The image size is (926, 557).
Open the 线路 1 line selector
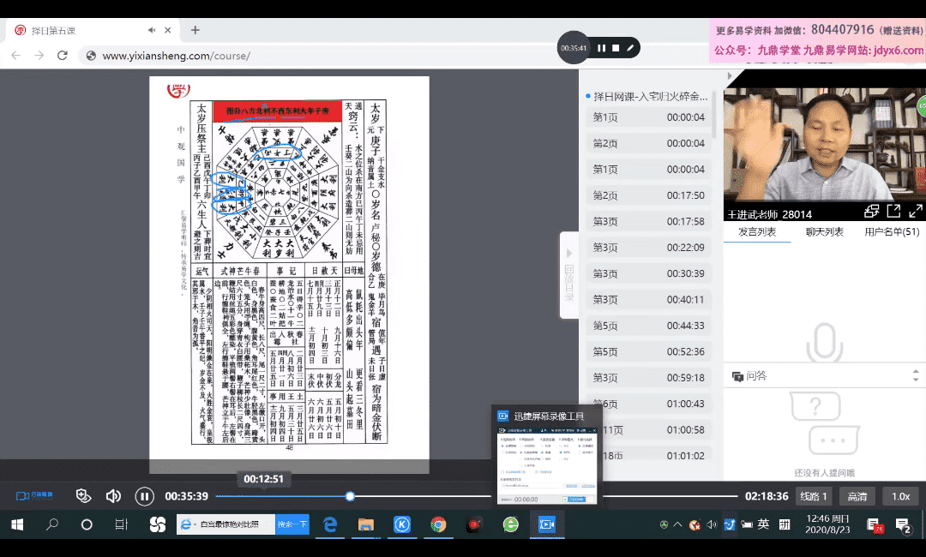(x=814, y=496)
